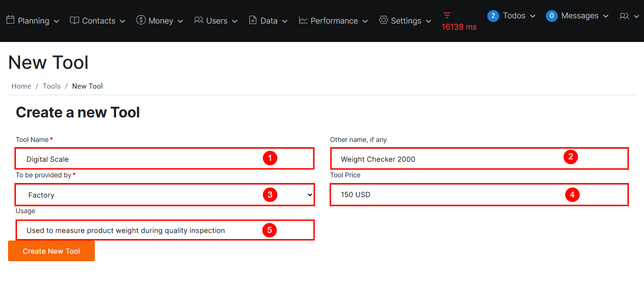The width and height of the screenshot is (644, 290).
Task: Go to Home via breadcrumb link
Action: [21, 86]
